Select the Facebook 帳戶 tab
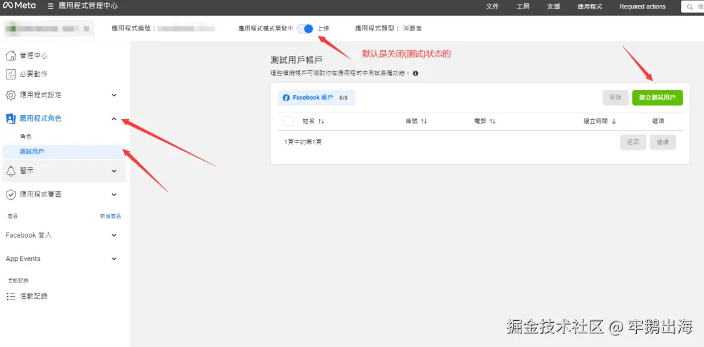 tap(316, 98)
